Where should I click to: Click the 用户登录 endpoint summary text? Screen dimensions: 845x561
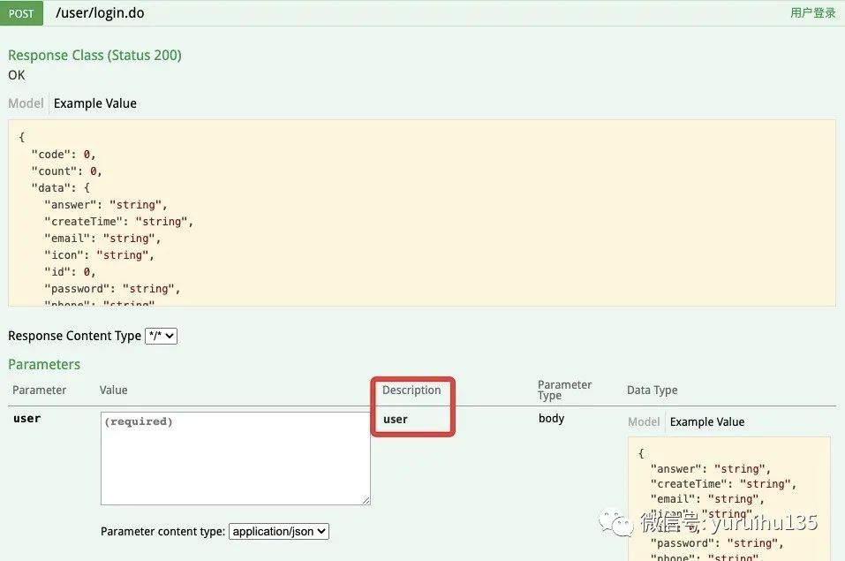tap(812, 13)
